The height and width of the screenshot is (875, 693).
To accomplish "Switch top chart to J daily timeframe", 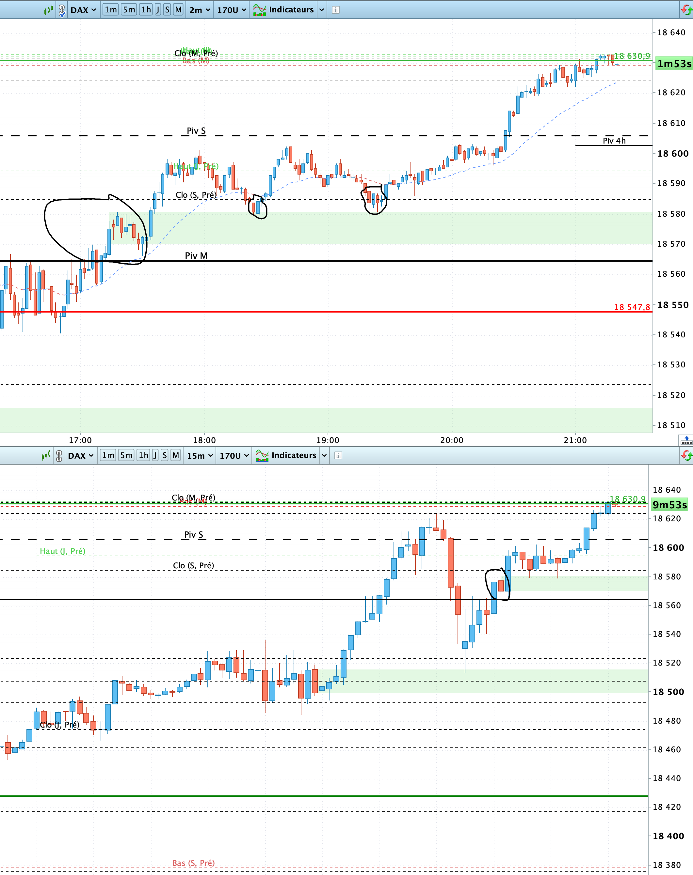I will click(157, 10).
